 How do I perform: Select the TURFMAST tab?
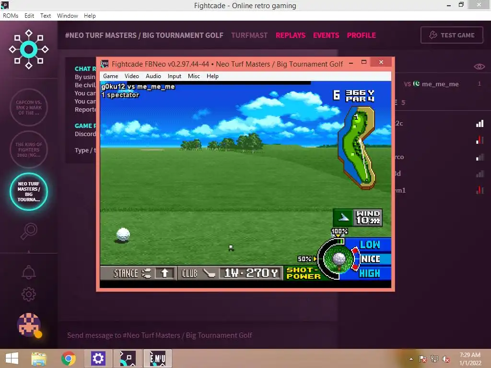click(x=249, y=35)
